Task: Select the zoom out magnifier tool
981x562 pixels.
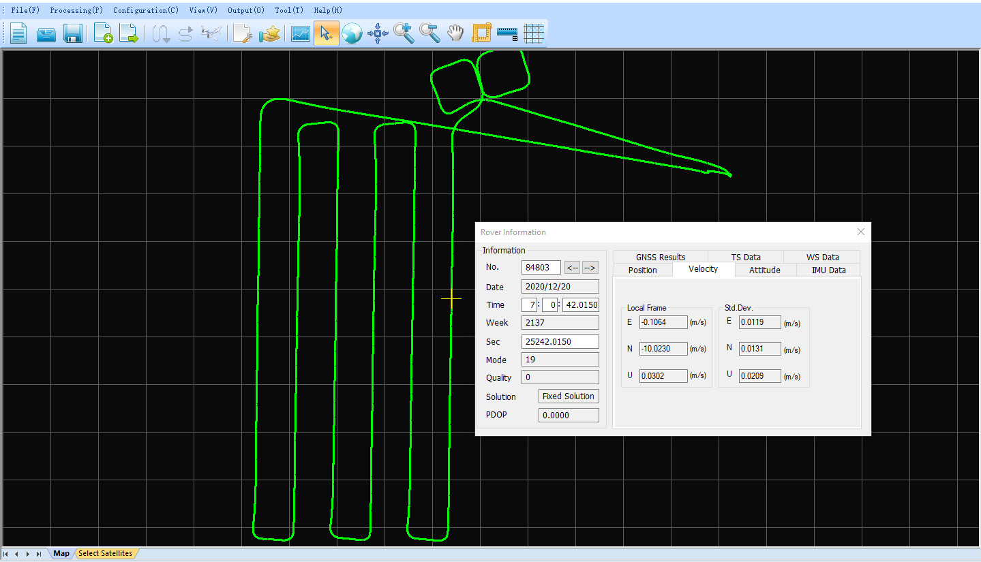Action: point(429,33)
